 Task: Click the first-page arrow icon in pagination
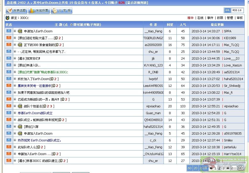[211, 168]
